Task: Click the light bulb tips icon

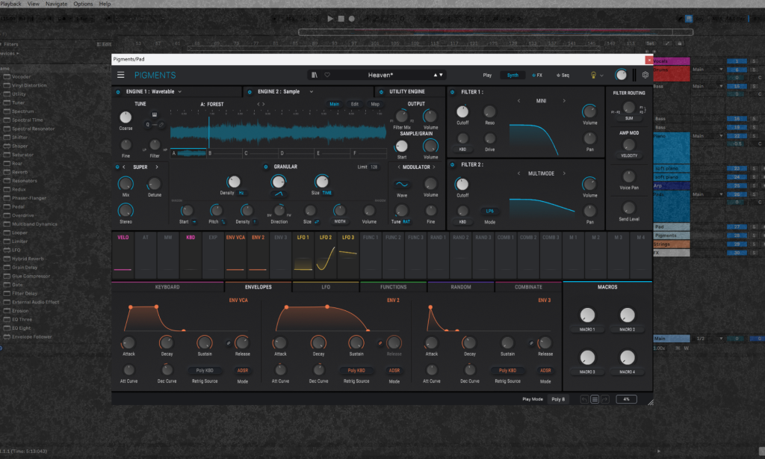Action: (592, 76)
